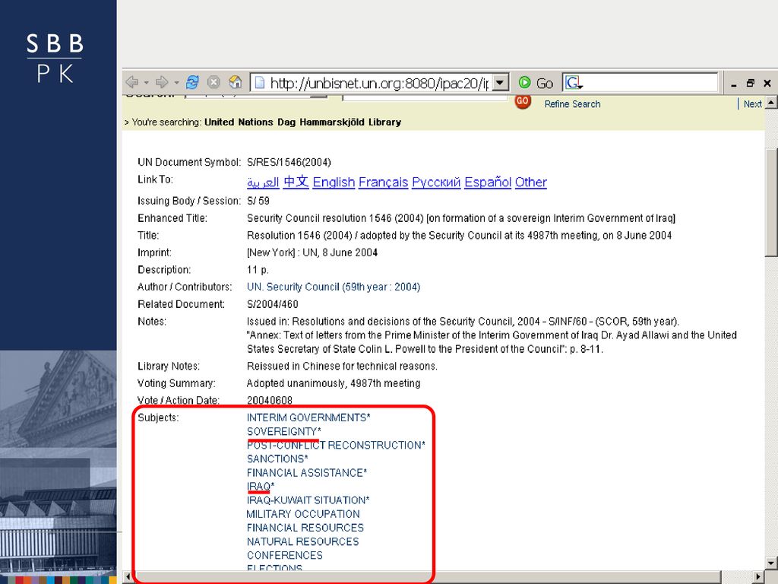Viewport: 778px width, 584px height.
Task: Select subject NATURAL RESOURCES
Action: point(302,541)
